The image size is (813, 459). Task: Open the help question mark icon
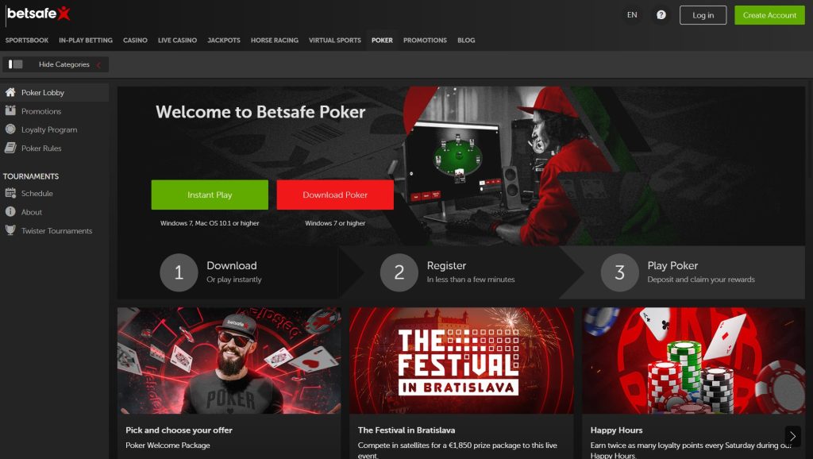(661, 15)
